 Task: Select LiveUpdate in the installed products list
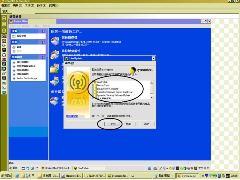(102, 82)
